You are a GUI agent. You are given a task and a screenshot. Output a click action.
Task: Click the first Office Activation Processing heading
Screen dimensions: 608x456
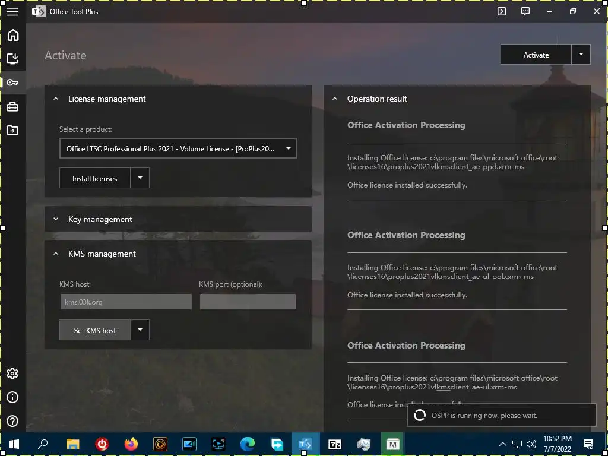point(406,125)
